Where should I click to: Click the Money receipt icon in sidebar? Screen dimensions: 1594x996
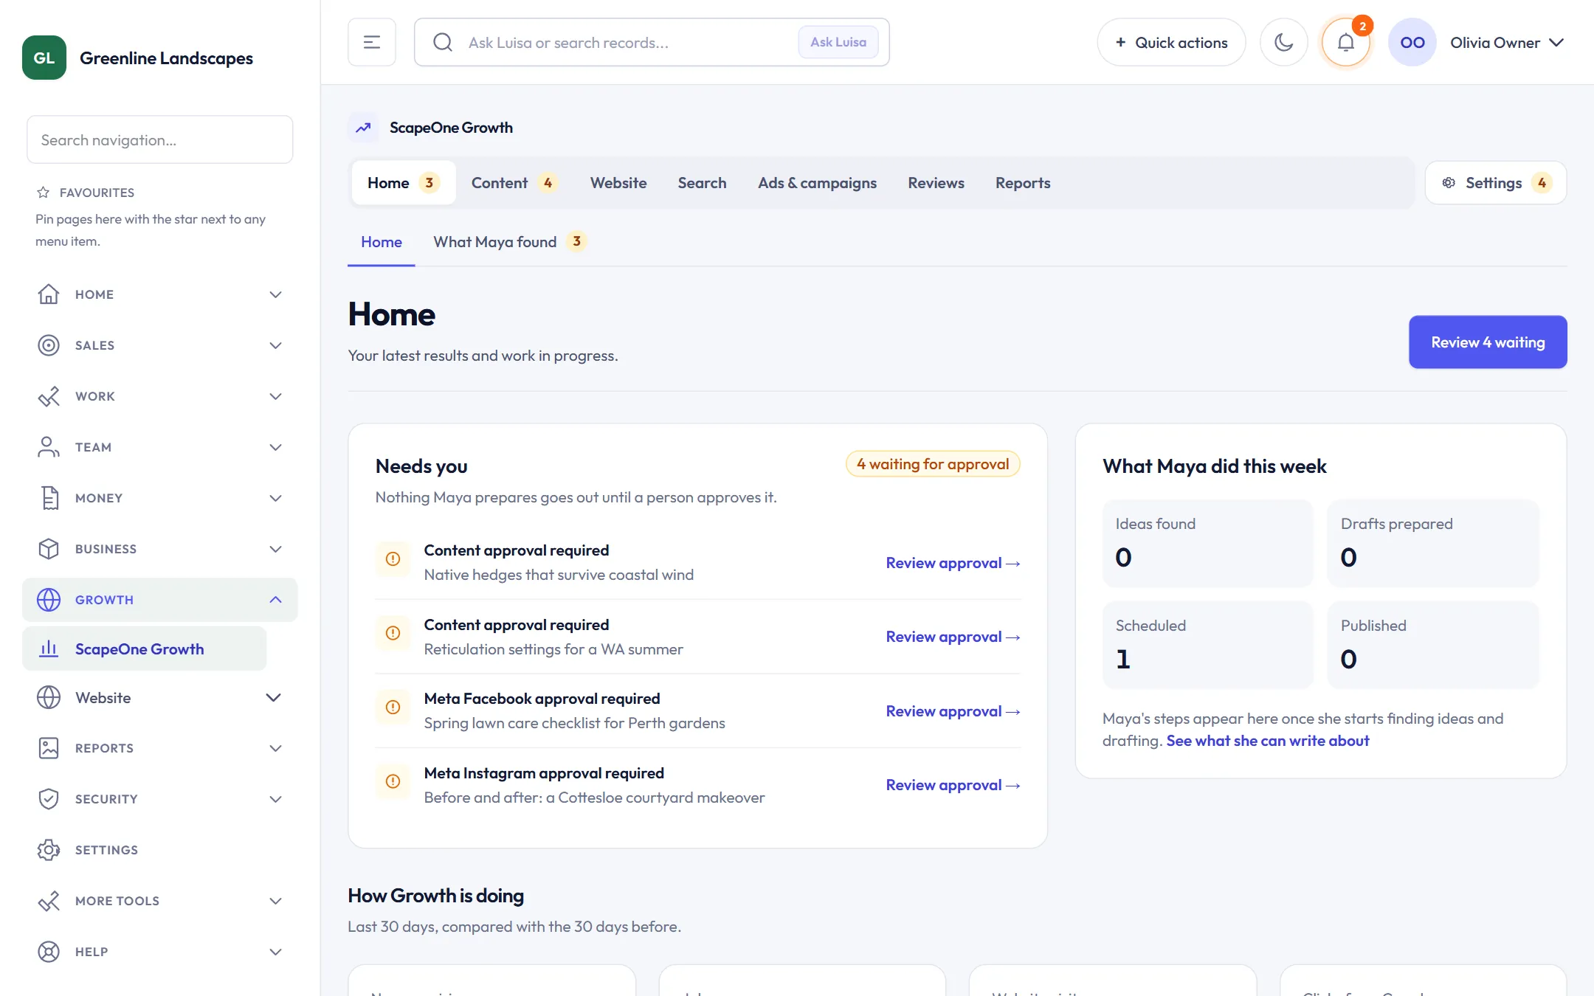49,498
